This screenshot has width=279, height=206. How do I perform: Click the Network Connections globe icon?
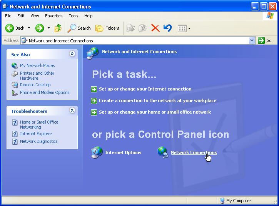[163, 152]
